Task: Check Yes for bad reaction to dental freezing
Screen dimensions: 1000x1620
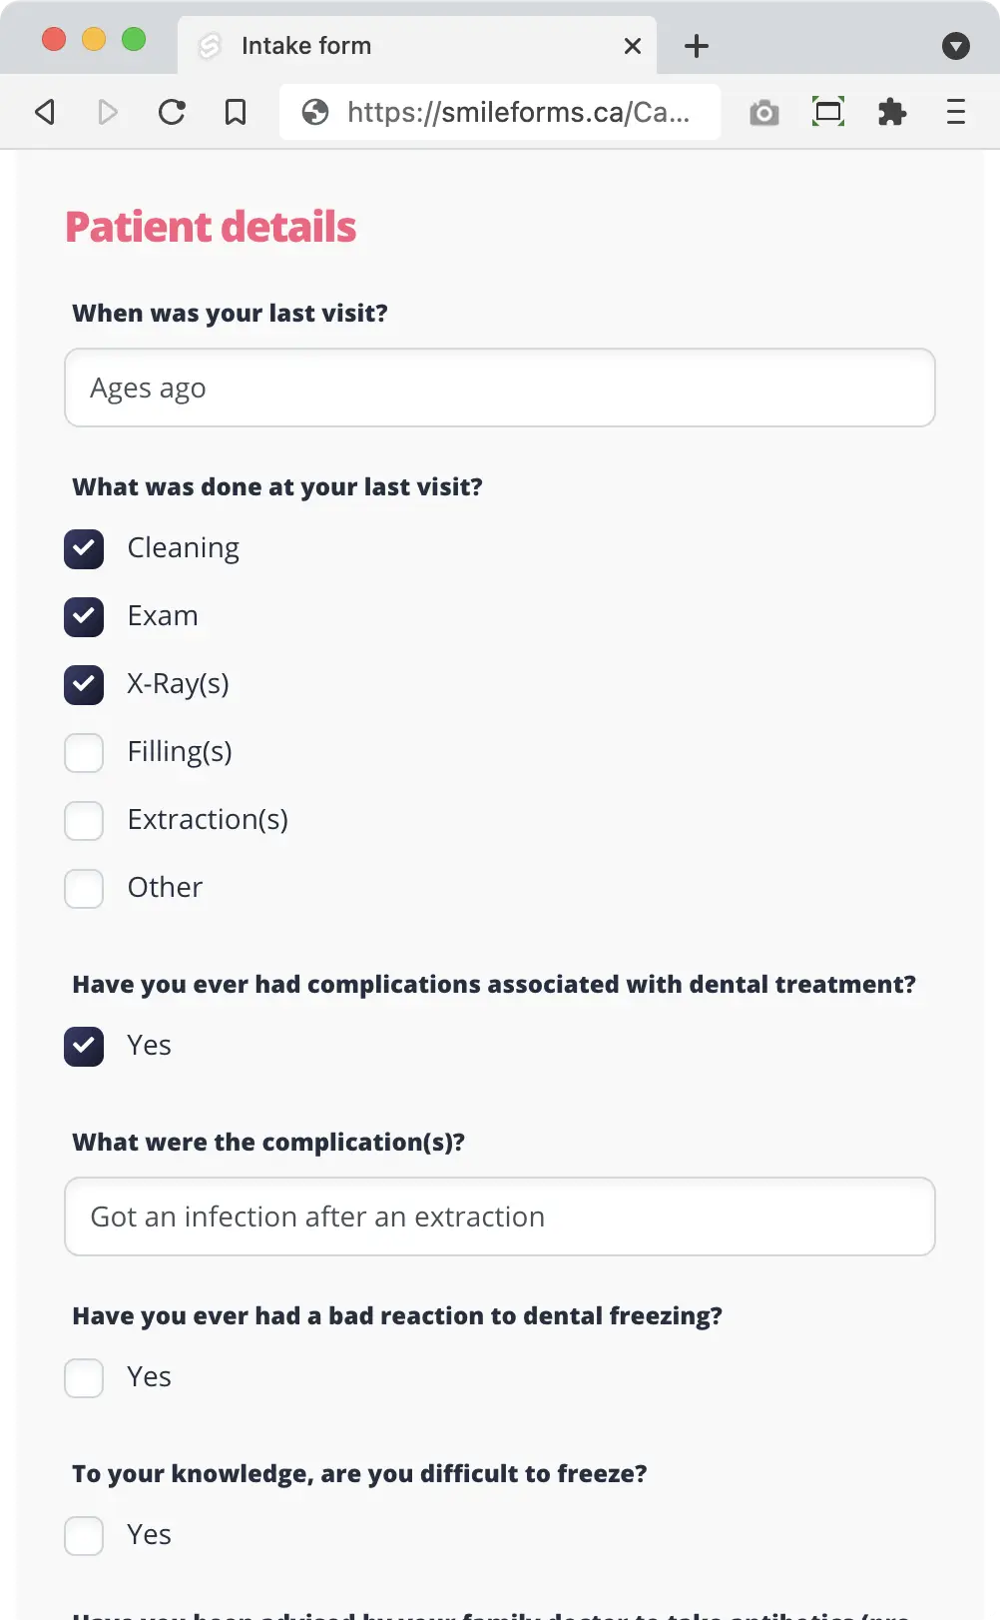Action: point(84,1377)
